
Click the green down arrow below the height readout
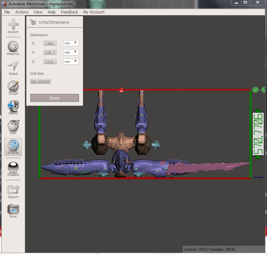click(258, 157)
